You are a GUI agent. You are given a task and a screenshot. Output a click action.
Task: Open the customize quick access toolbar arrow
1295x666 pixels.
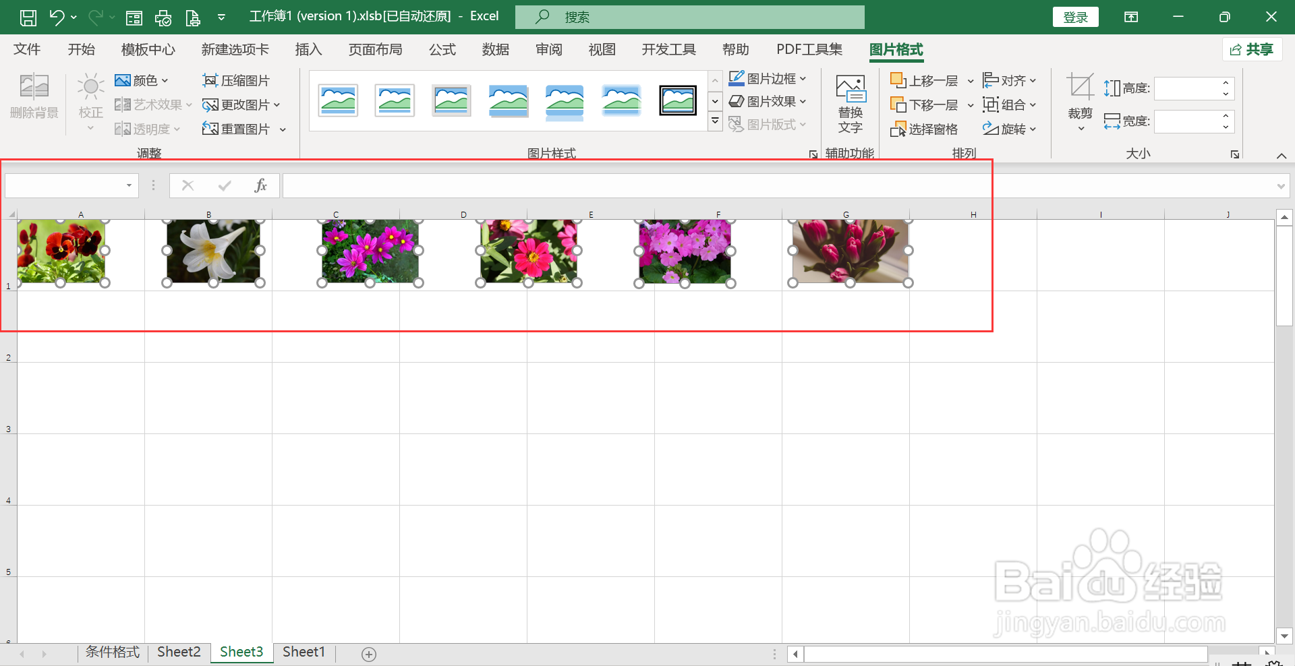(221, 18)
